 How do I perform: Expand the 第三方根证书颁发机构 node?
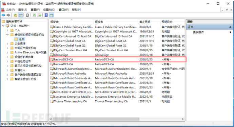pyautogui.click(x=7, y=66)
